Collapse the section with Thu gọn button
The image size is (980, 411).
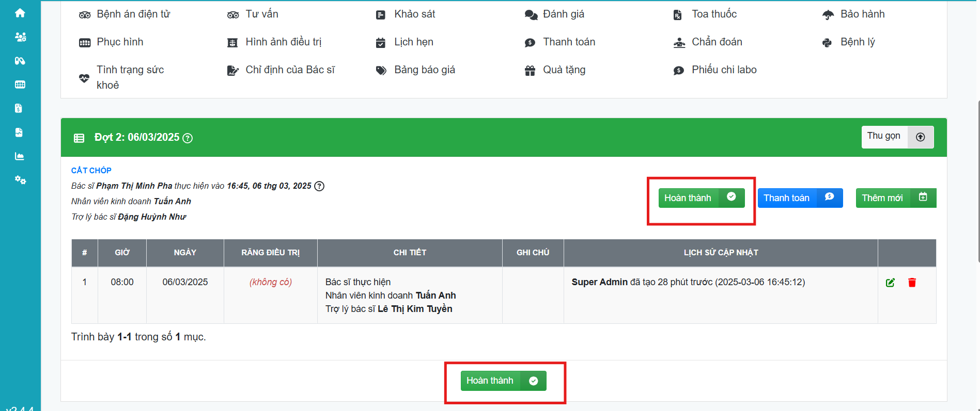897,137
